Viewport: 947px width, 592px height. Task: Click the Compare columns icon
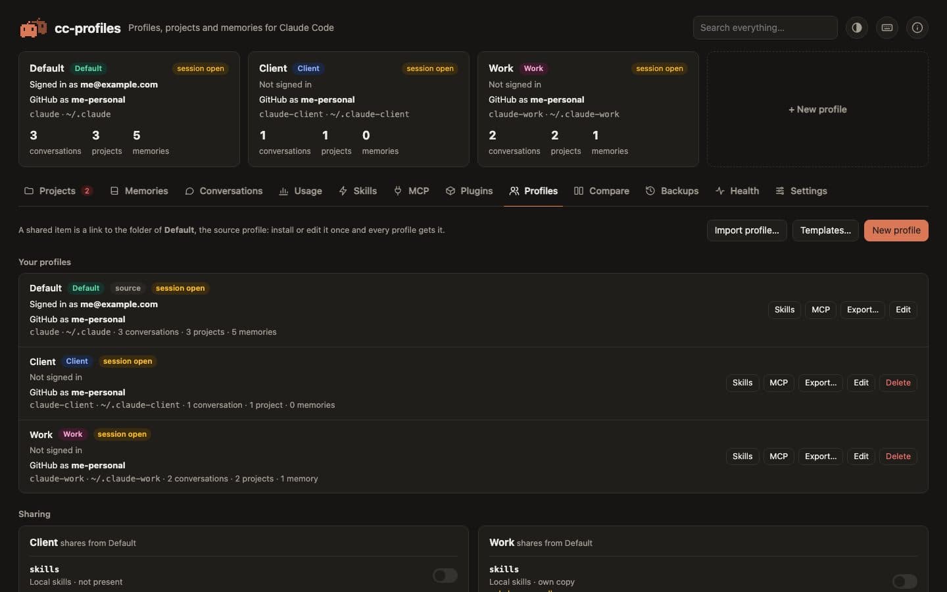[579, 191]
